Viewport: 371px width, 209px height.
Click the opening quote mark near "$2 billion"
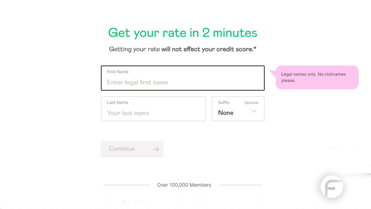108,201
